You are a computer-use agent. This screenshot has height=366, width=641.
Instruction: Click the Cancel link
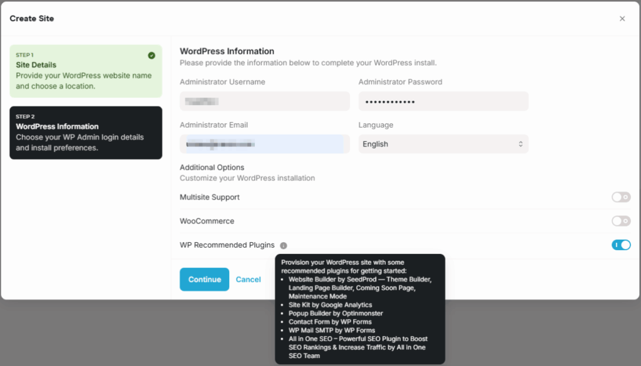coord(248,280)
